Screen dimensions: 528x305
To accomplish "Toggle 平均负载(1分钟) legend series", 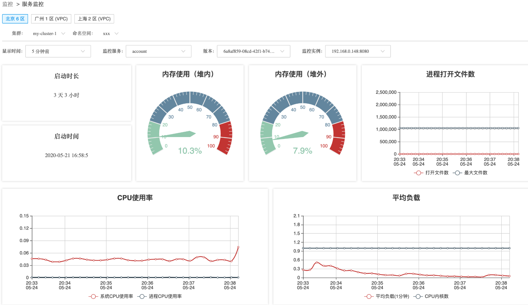I will (387, 296).
